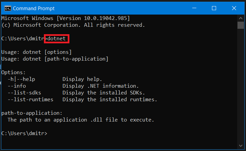Click the 'Microsoft Windows [Version 10.0.19042.985]' line
This screenshot has width=246, height=151.
click(x=66, y=18)
